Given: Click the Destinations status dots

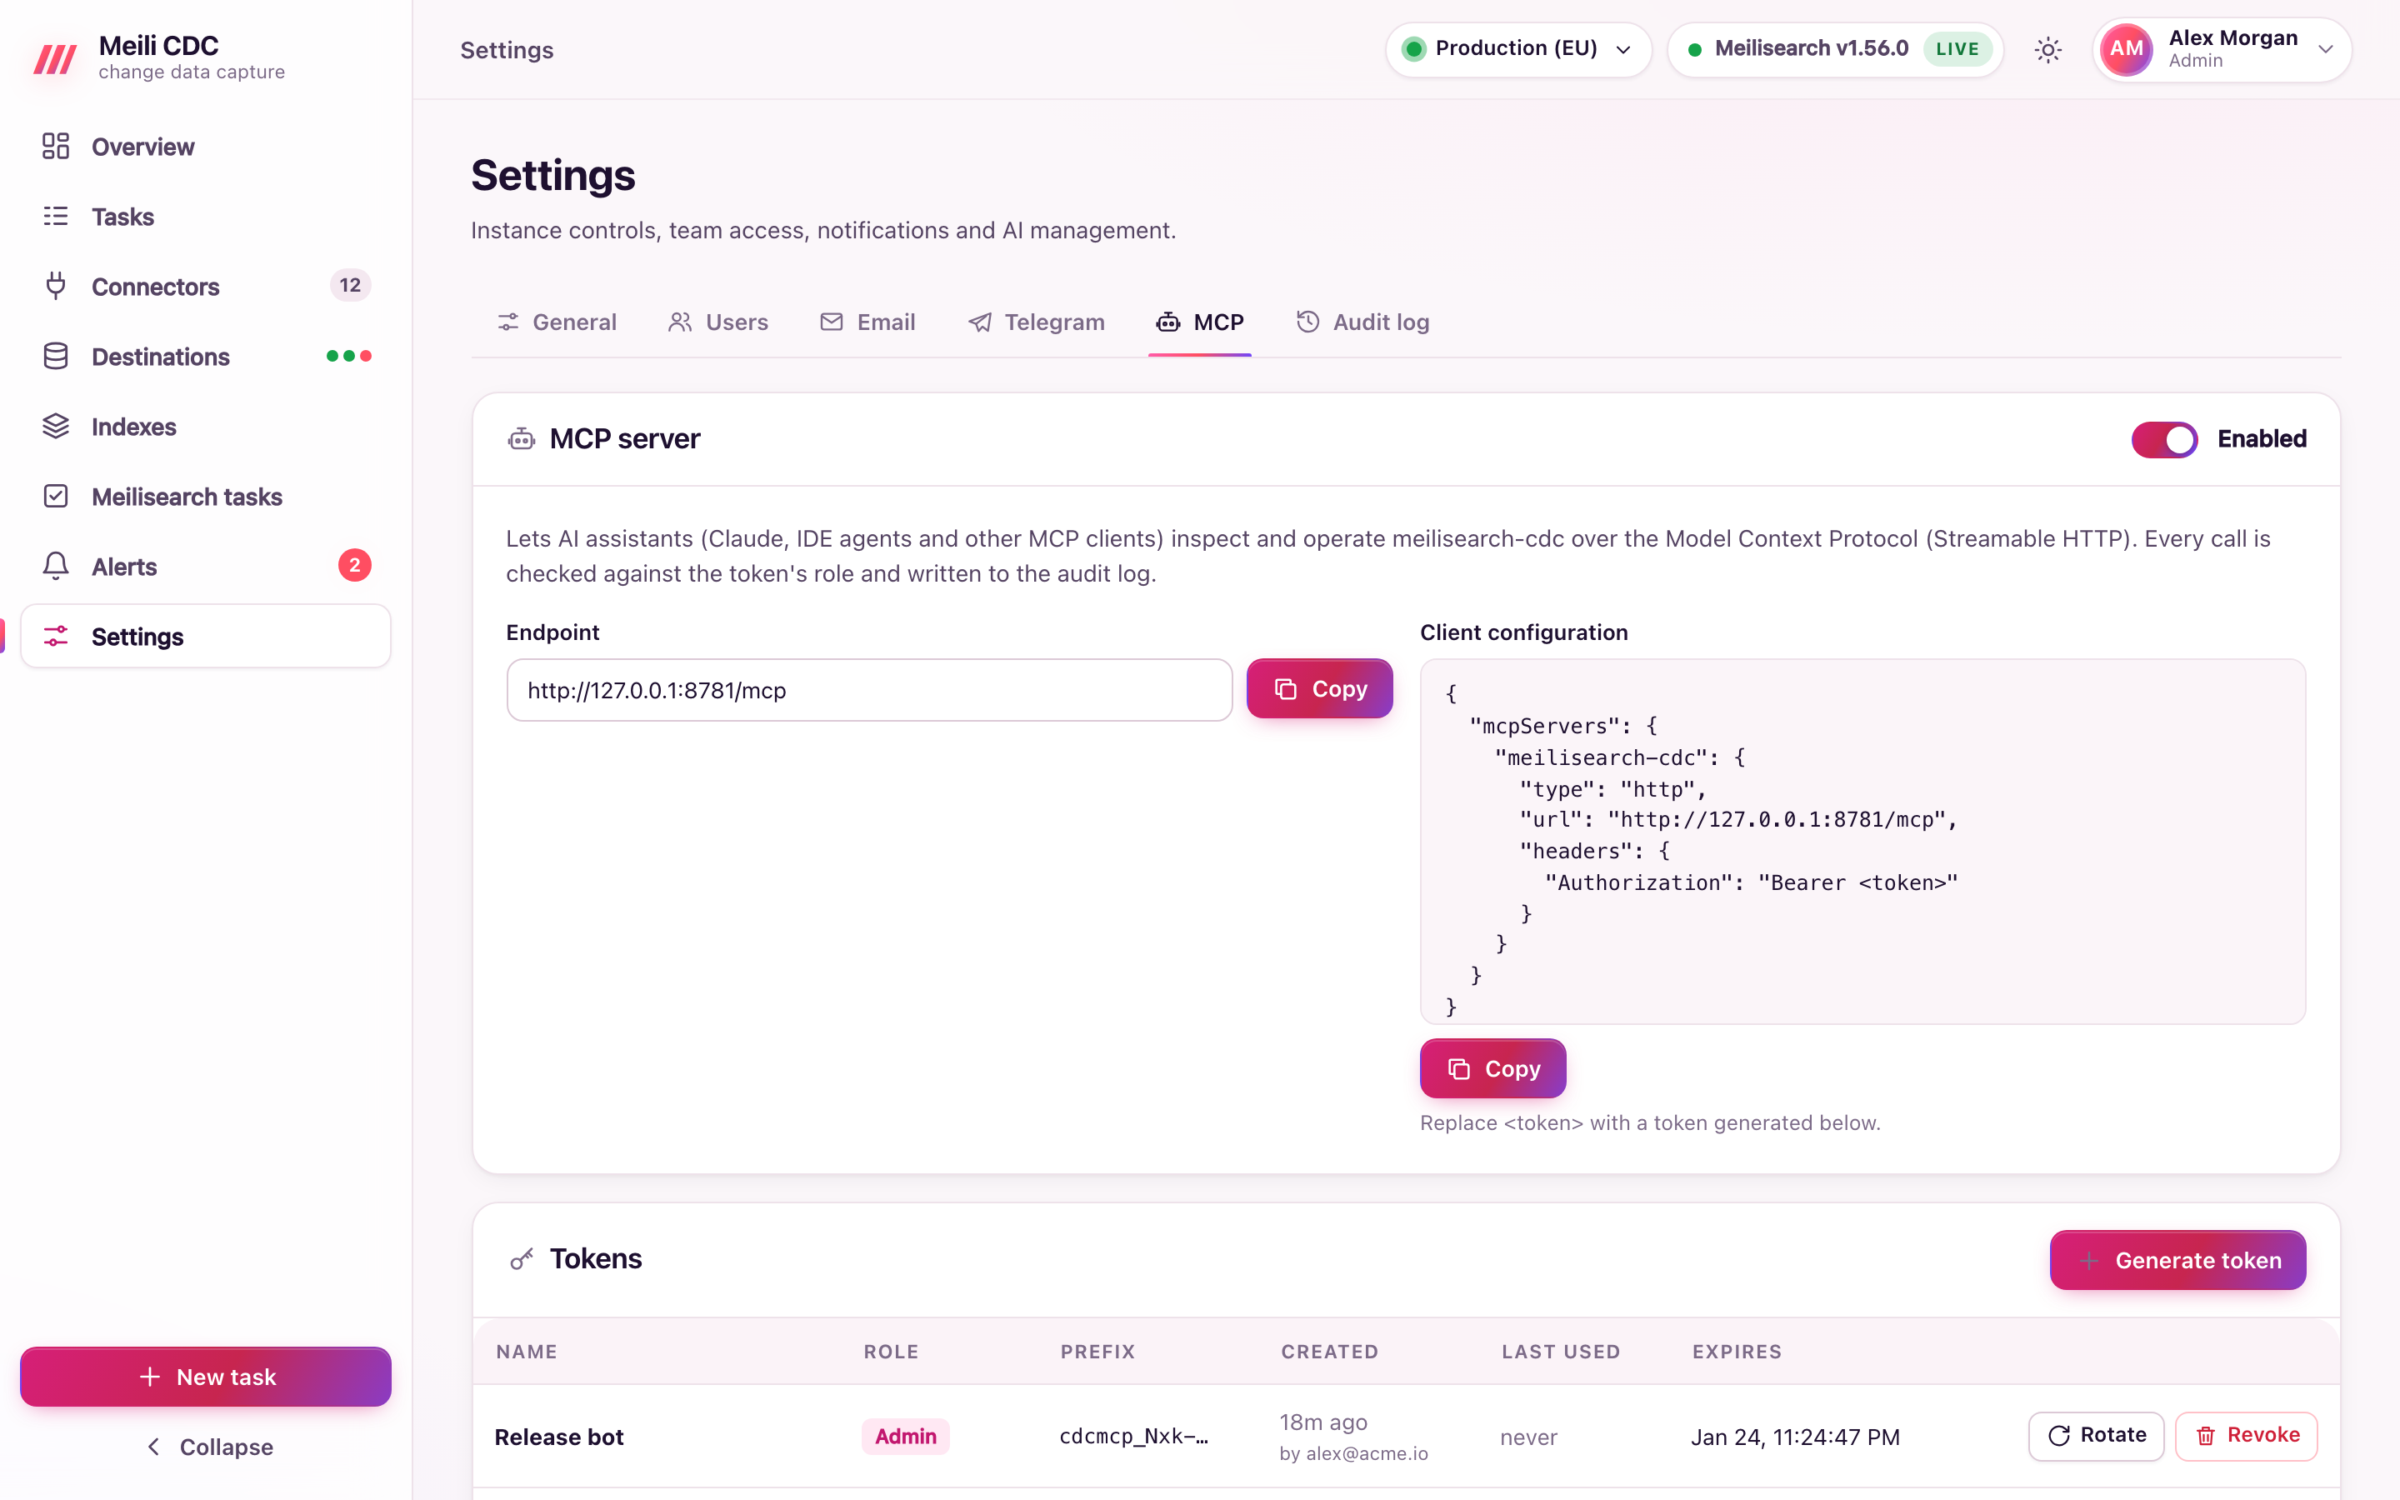Looking at the screenshot, I should pos(349,356).
